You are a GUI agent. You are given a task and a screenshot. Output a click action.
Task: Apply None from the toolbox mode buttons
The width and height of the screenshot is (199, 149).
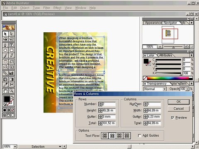coord(13,110)
